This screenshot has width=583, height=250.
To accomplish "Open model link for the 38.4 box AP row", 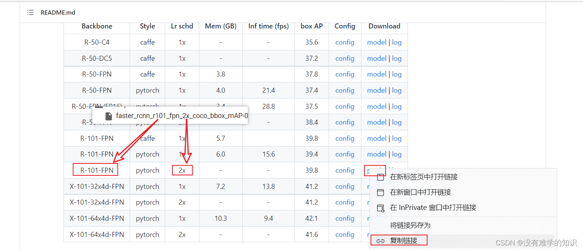I will point(377,122).
